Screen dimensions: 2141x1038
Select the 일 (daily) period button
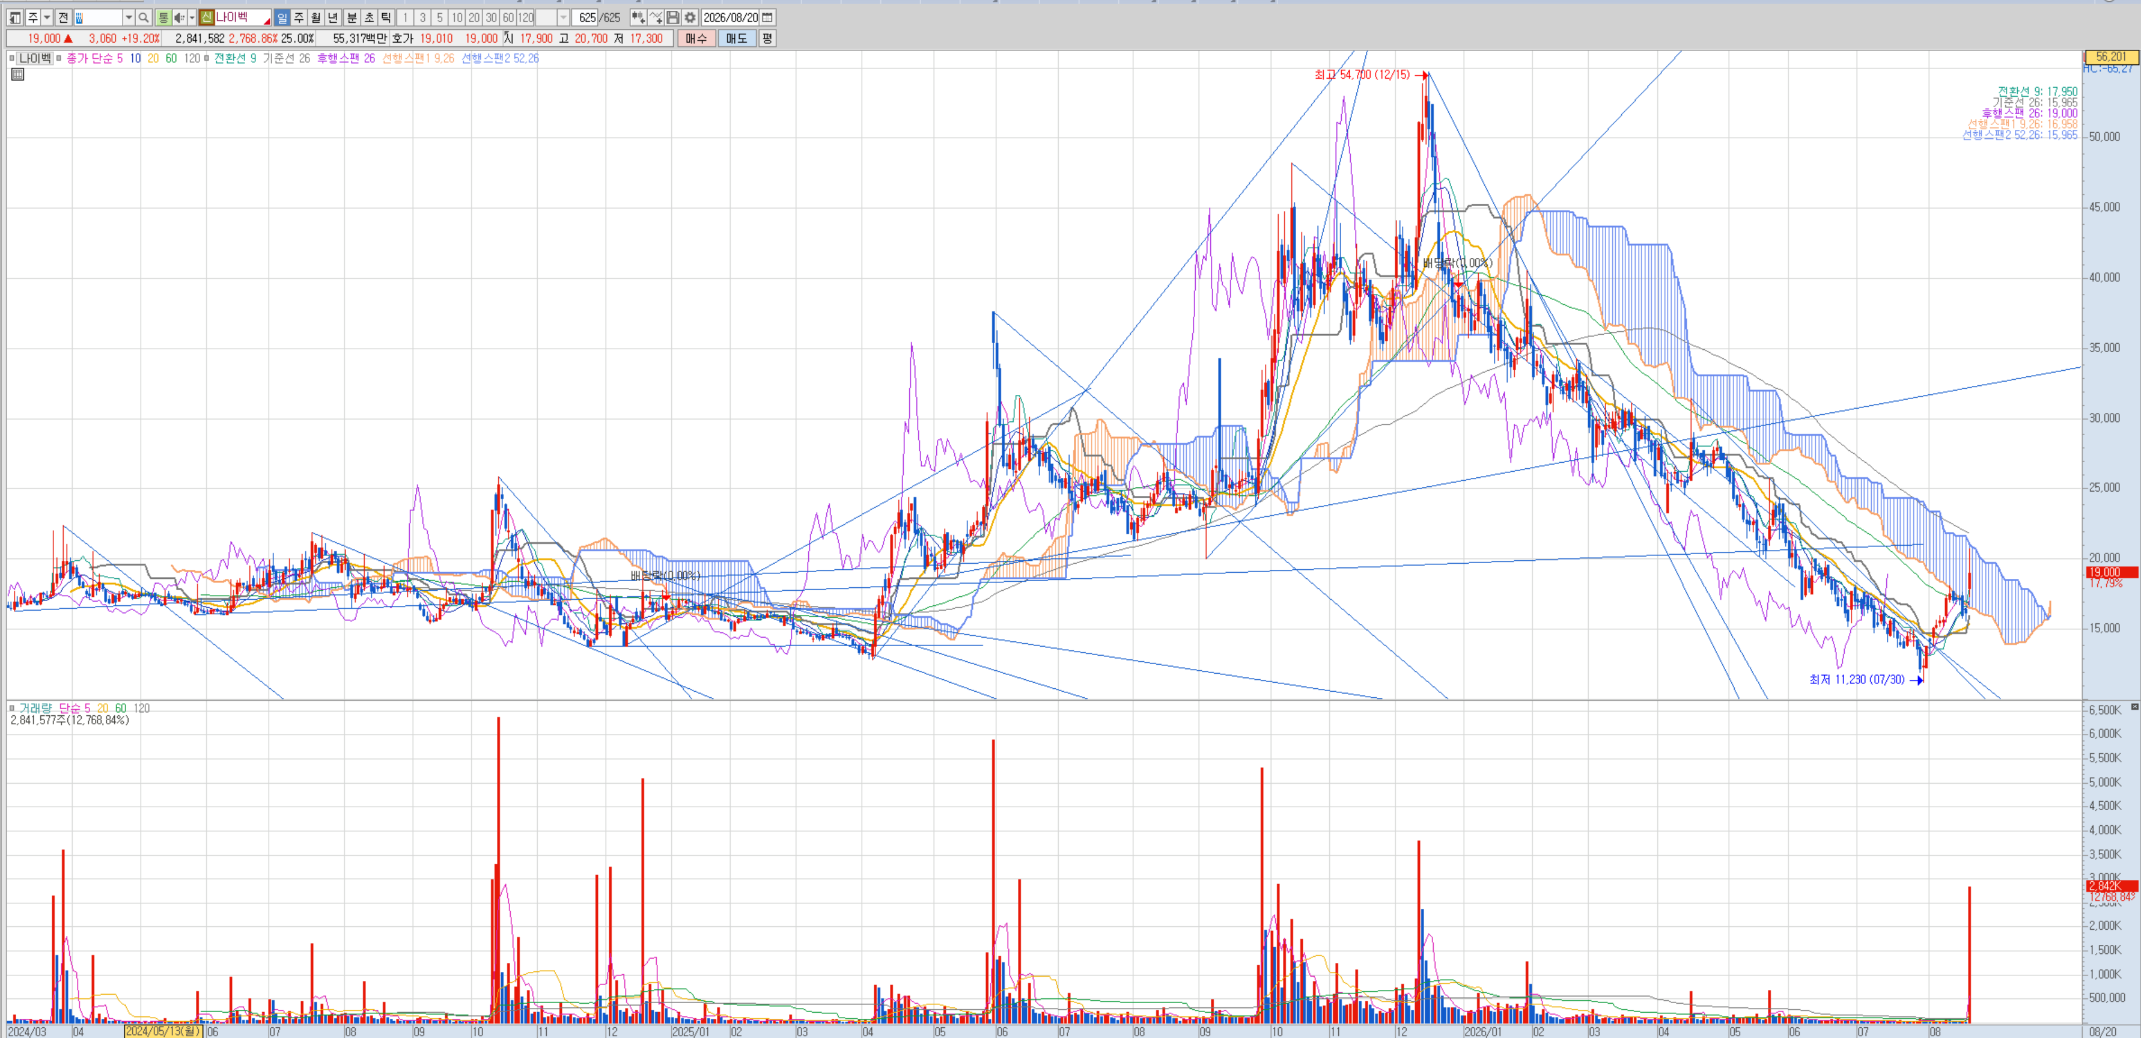pyautogui.click(x=282, y=17)
